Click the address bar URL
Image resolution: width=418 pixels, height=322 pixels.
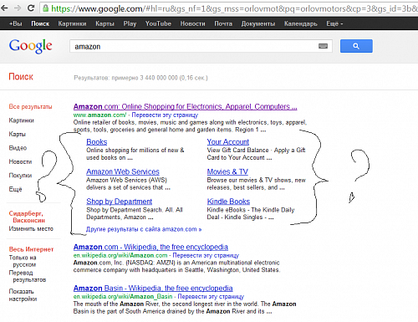point(234,8)
